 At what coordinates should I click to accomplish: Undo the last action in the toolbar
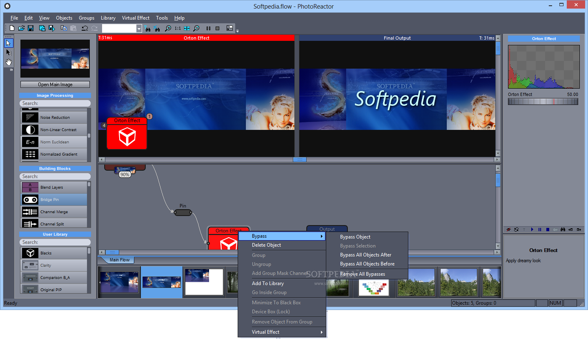(x=85, y=28)
